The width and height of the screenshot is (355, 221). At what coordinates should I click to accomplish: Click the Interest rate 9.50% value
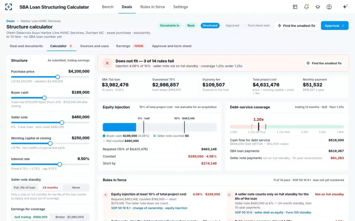pyautogui.click(x=83, y=159)
